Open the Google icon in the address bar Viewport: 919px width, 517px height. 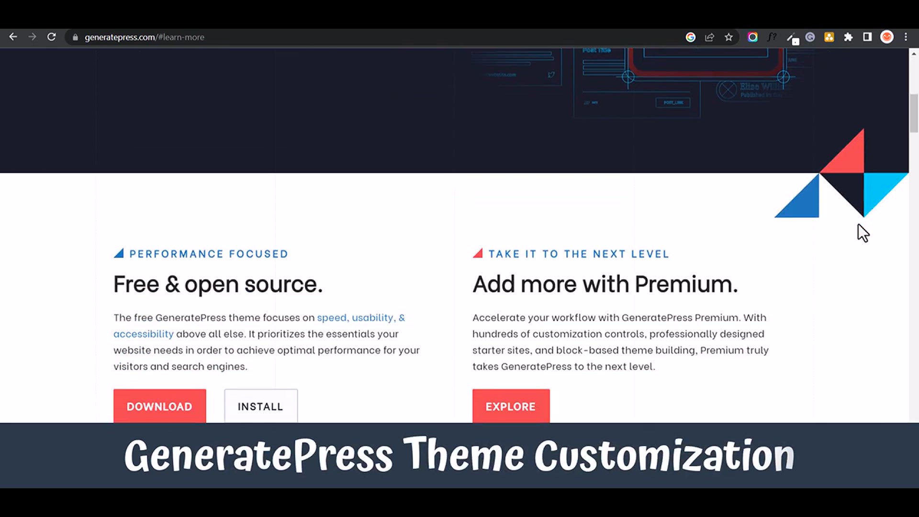[690, 37]
